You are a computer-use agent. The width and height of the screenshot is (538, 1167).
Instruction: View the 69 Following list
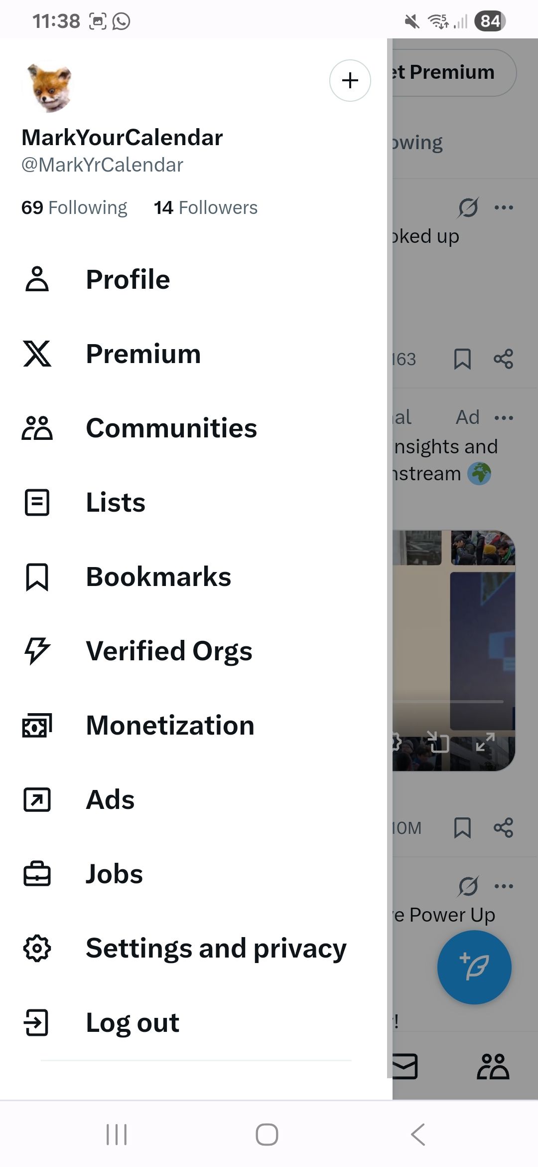[74, 207]
